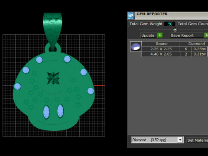Screen dimensions: 208x156
Task: Click the Total Gem Weight value .56
Action: click(169, 24)
